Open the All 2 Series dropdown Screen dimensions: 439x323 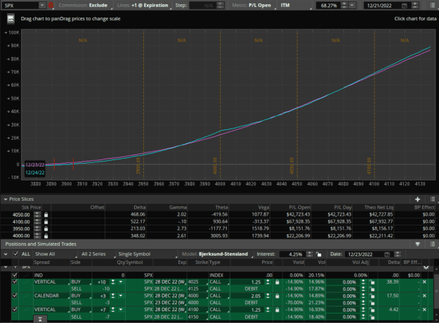pyautogui.click(x=97, y=254)
